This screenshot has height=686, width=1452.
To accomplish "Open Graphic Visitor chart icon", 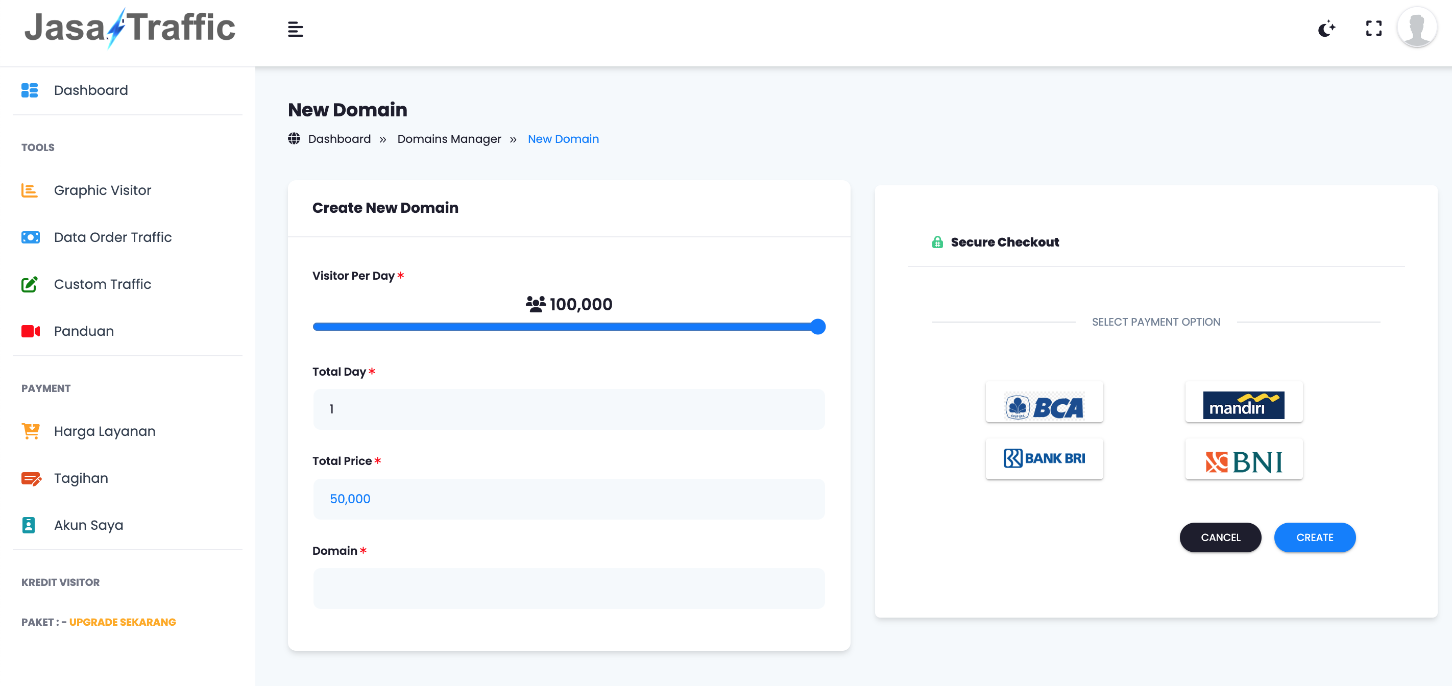I will click(29, 190).
